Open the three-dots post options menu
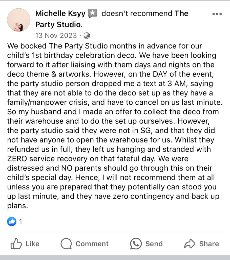This screenshot has height=260, width=230. point(217,14)
